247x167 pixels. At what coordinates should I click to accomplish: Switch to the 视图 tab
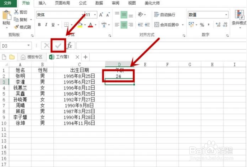tap(132, 3)
